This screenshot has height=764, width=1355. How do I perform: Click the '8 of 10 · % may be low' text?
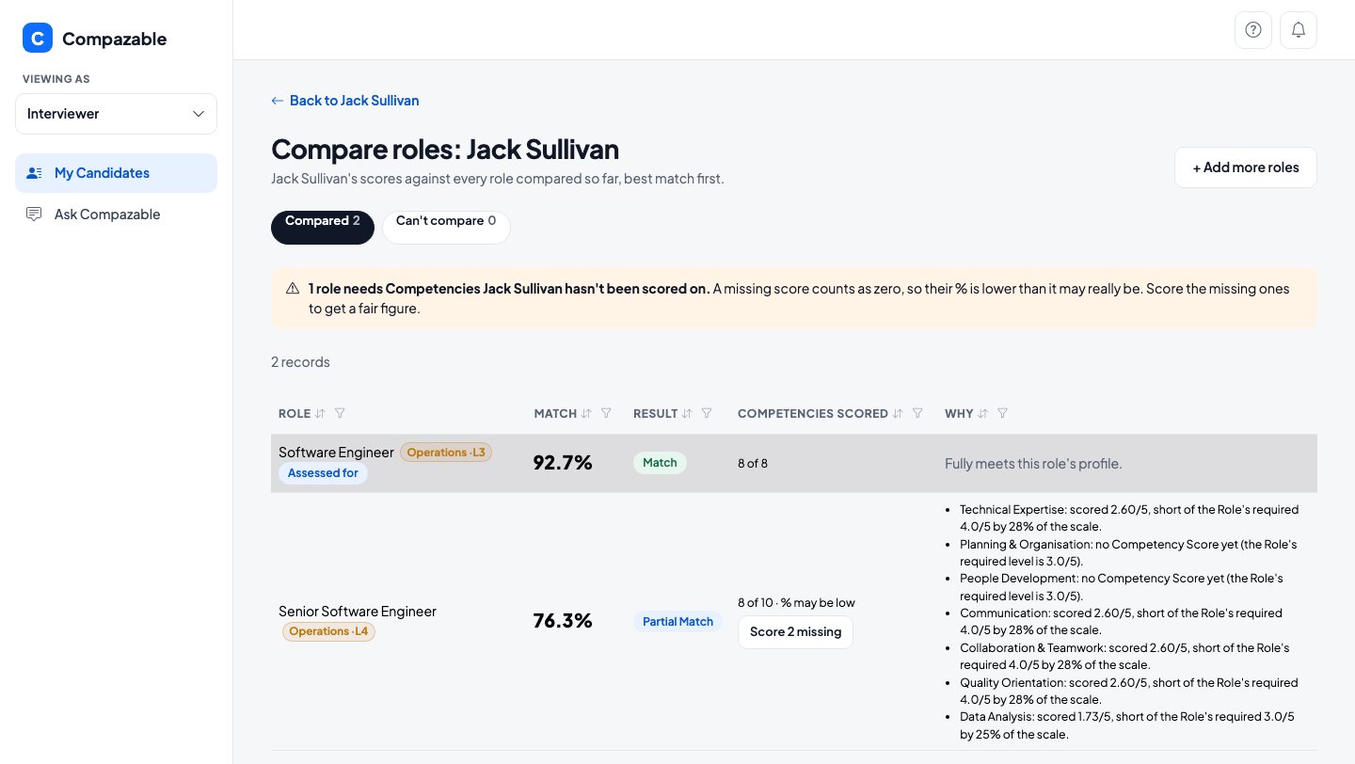click(796, 603)
